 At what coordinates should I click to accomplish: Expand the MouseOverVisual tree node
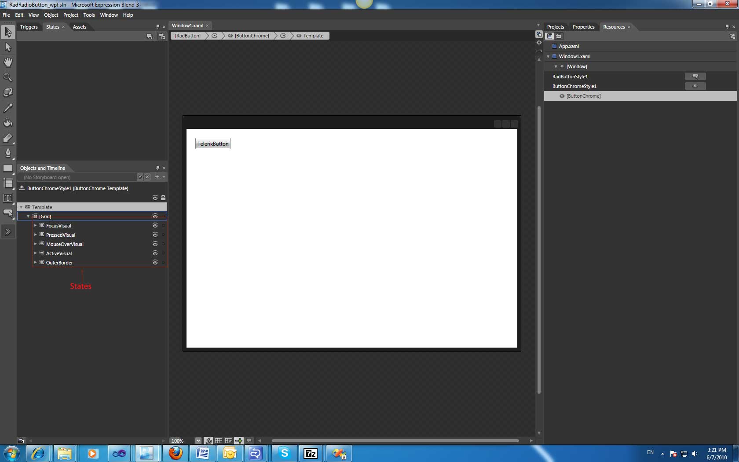coord(36,244)
